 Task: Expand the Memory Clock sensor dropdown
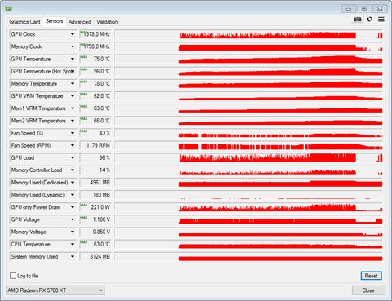point(73,46)
